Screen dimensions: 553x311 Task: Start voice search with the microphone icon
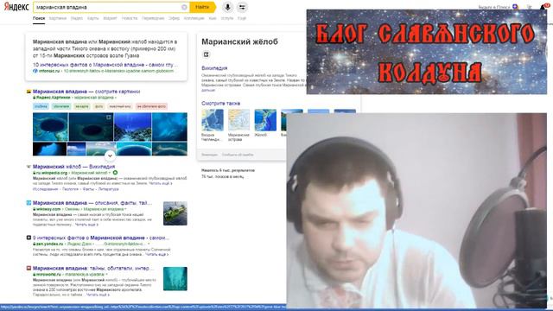tap(227, 7)
